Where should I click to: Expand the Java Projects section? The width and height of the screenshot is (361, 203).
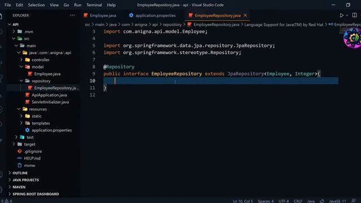(25, 180)
